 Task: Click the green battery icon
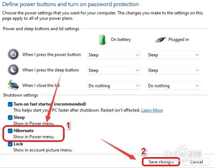tap(102, 39)
